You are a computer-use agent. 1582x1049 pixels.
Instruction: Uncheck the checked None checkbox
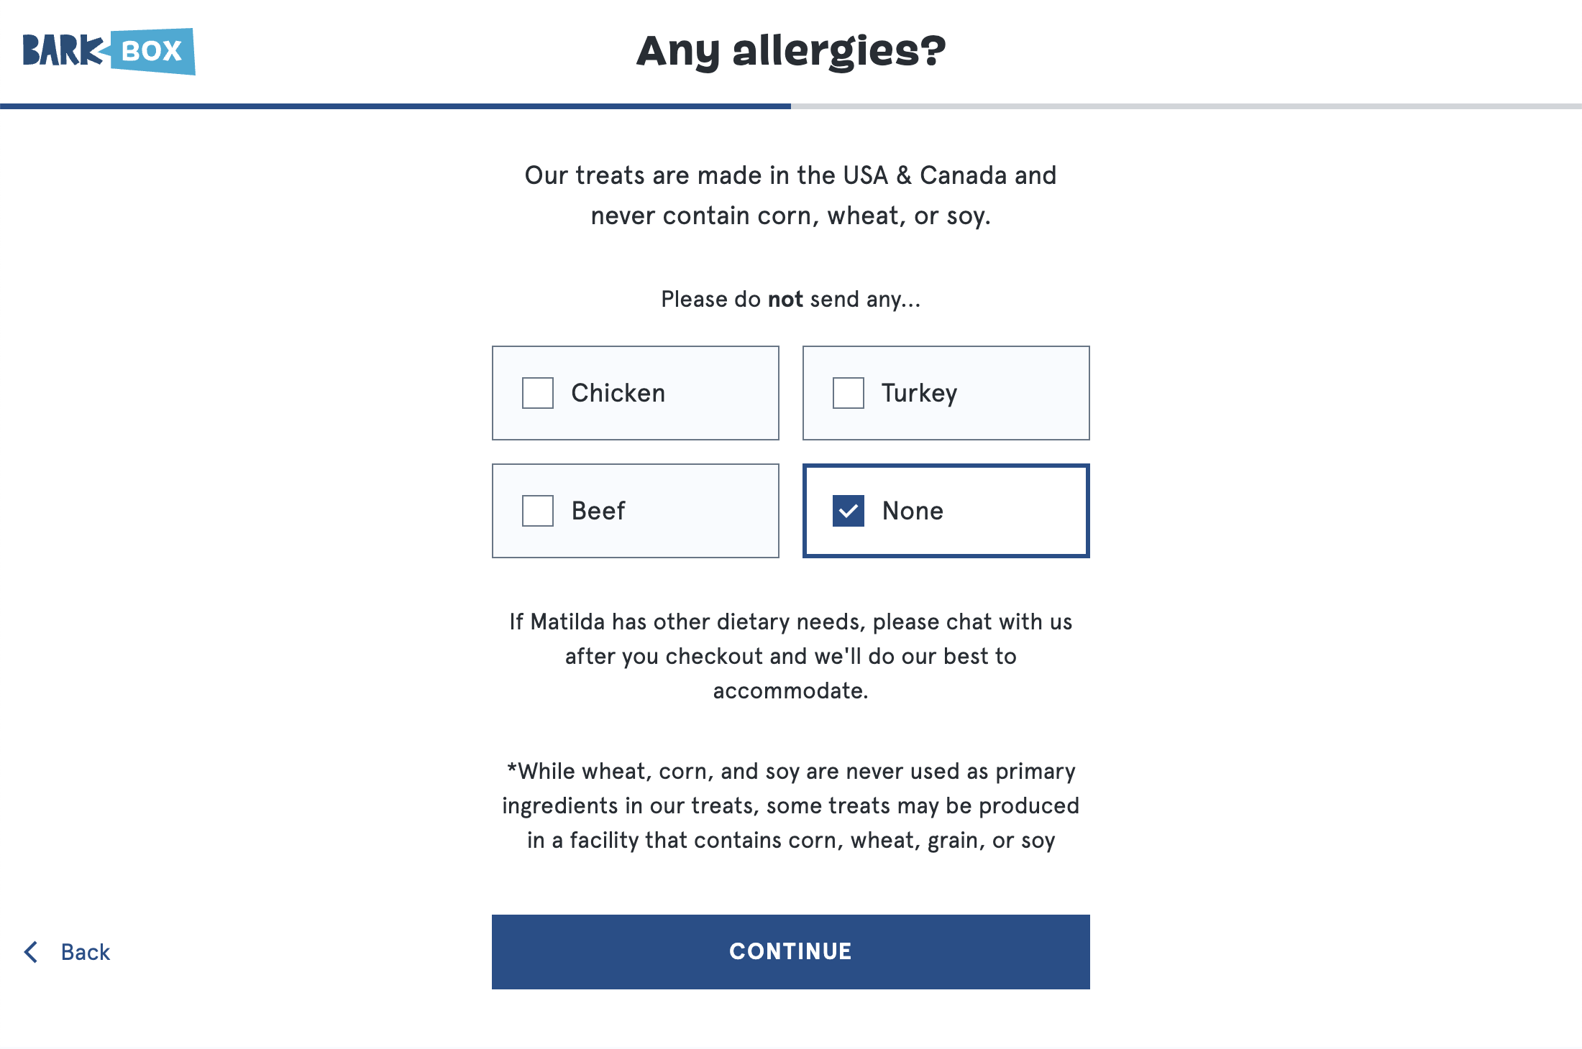click(849, 511)
